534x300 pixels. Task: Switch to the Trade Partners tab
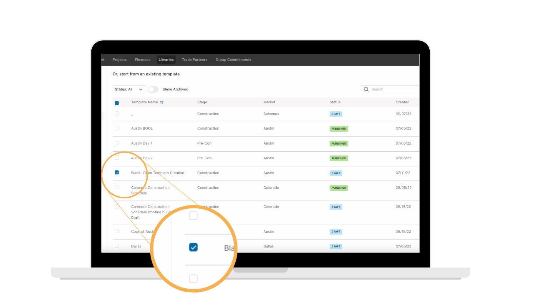point(194,60)
